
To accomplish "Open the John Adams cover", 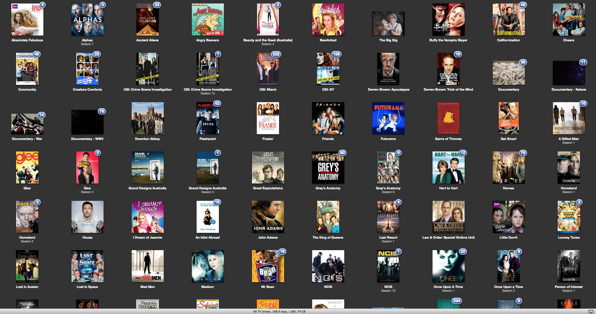I will pos(268,217).
